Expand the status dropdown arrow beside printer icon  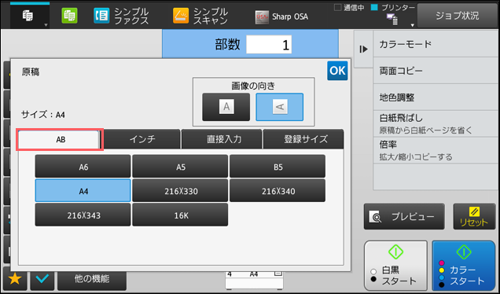(x=412, y=25)
